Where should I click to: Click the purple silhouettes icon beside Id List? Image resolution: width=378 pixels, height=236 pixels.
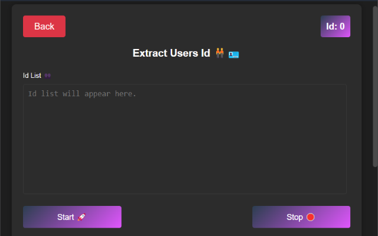click(x=47, y=76)
